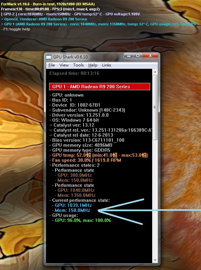Click the Elapsed time 00:13:16 text
201x270 pixels.
(x=74, y=74)
